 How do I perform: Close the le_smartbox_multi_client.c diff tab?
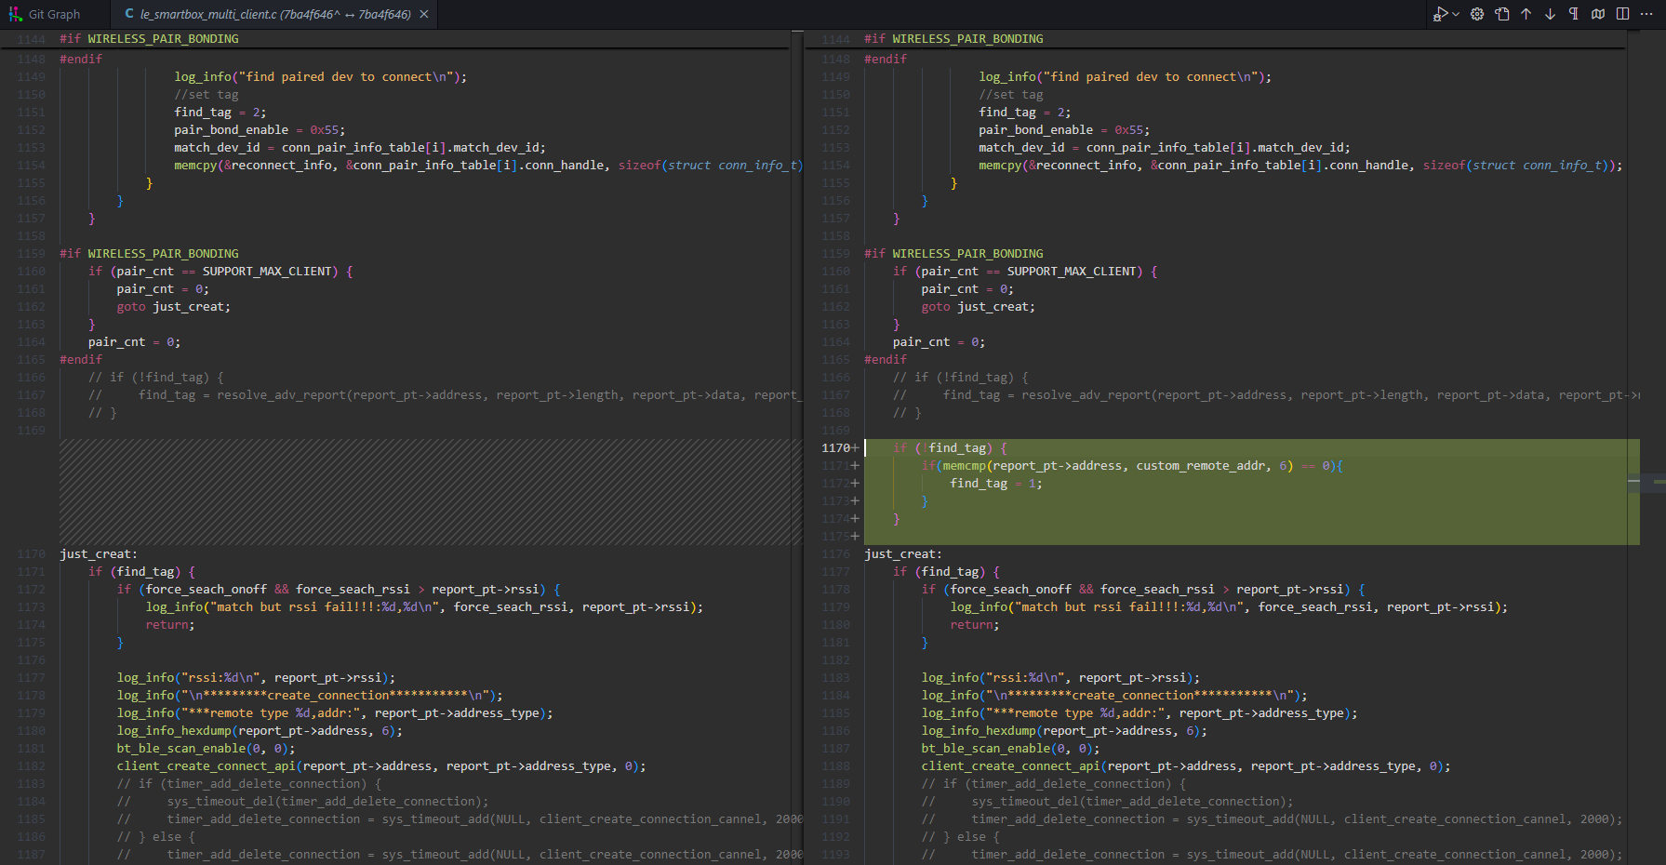click(424, 14)
